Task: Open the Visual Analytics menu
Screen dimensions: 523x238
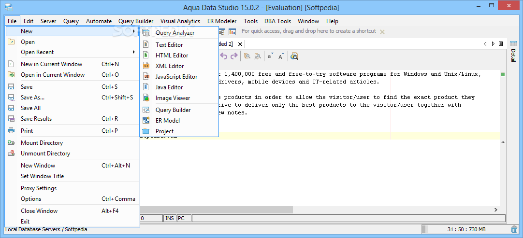Action: [x=180, y=21]
